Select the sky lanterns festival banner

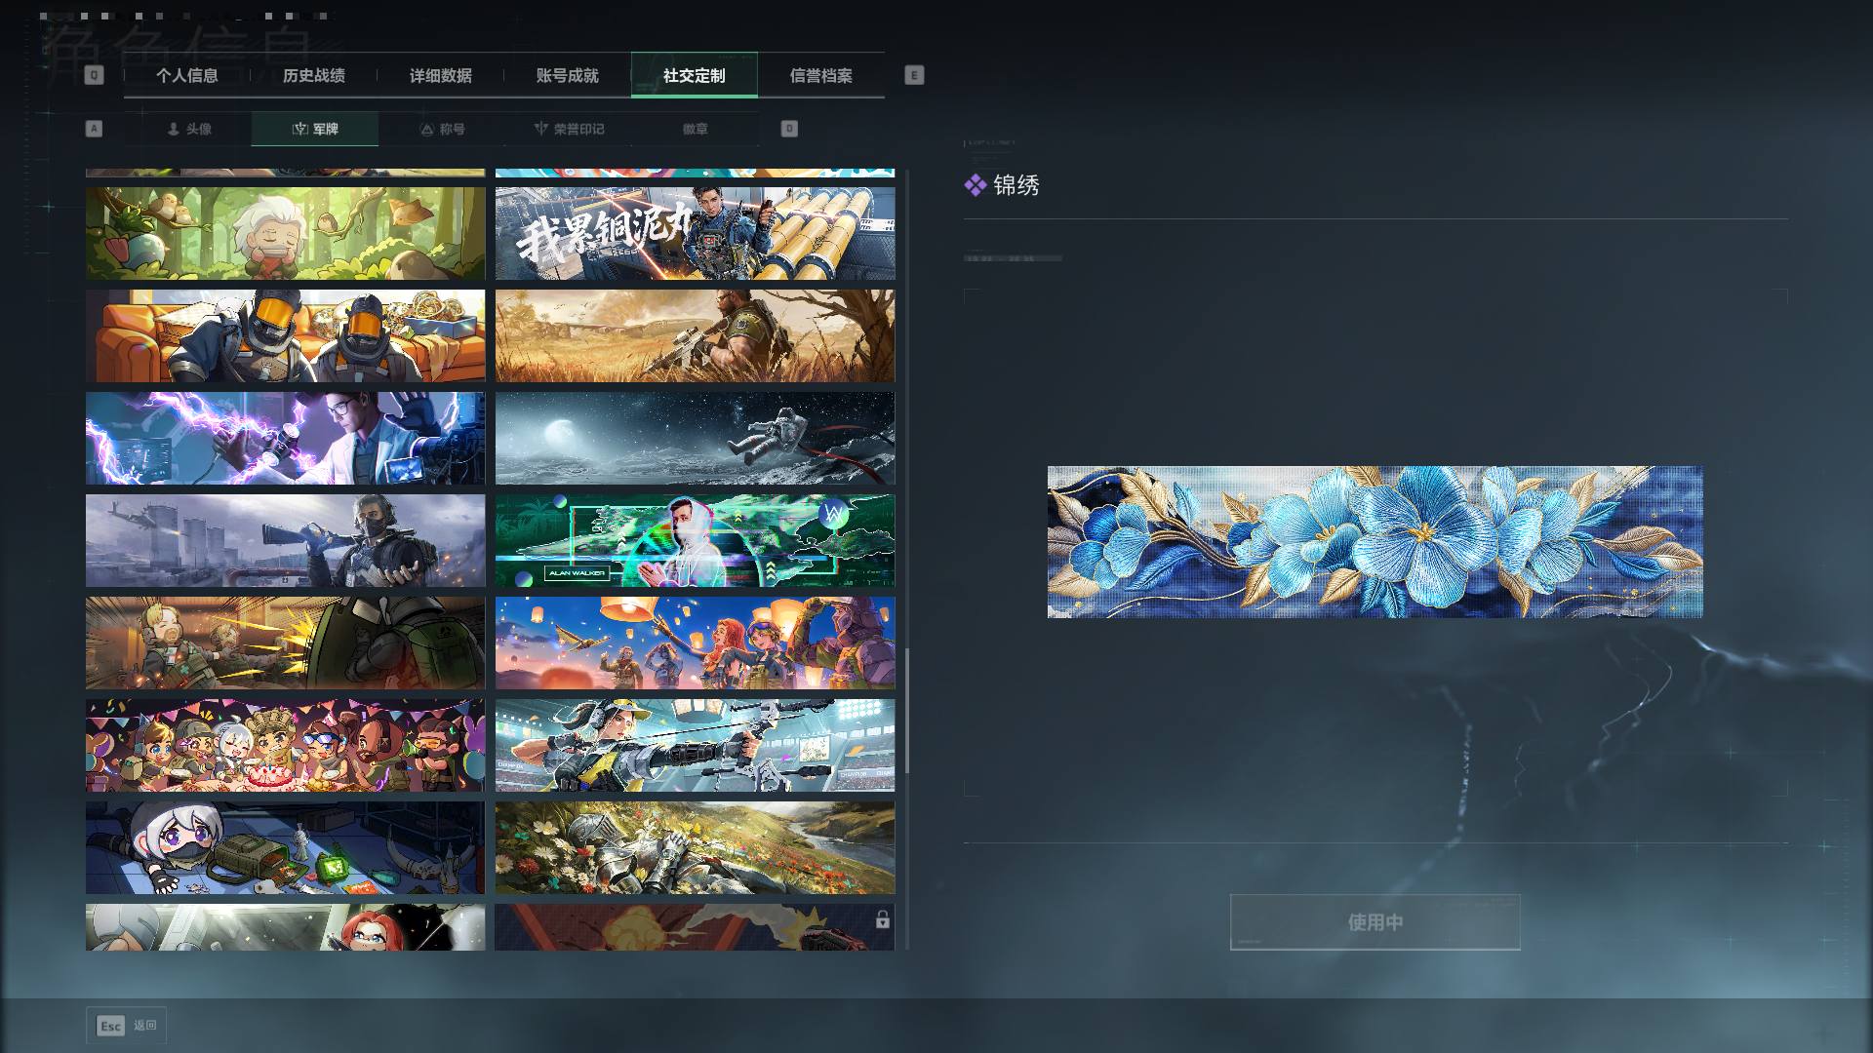pos(695,643)
